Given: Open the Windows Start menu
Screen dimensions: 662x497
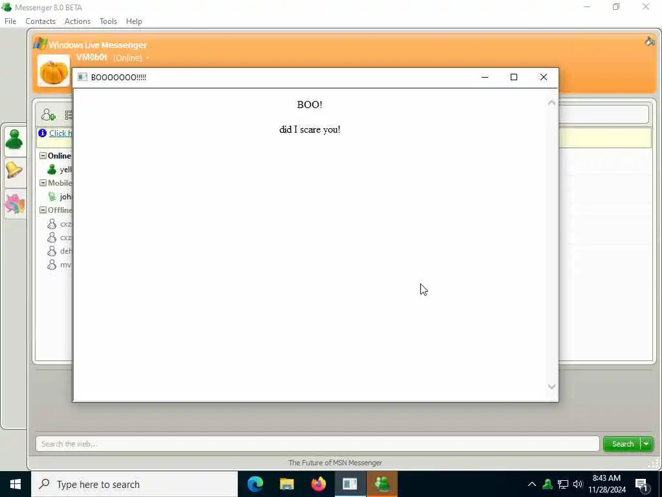Looking at the screenshot, I should click(16, 484).
